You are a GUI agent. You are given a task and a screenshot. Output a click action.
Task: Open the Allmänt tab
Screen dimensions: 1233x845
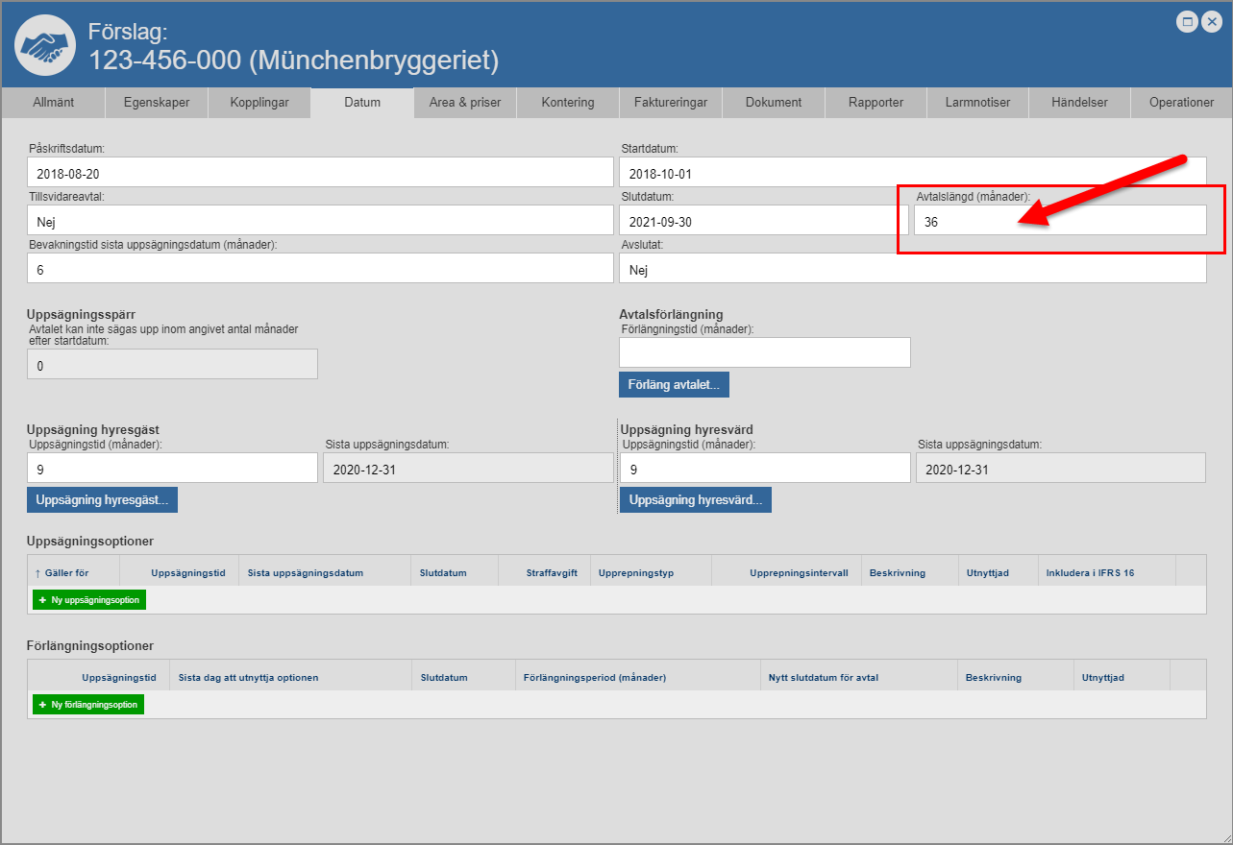(53, 103)
